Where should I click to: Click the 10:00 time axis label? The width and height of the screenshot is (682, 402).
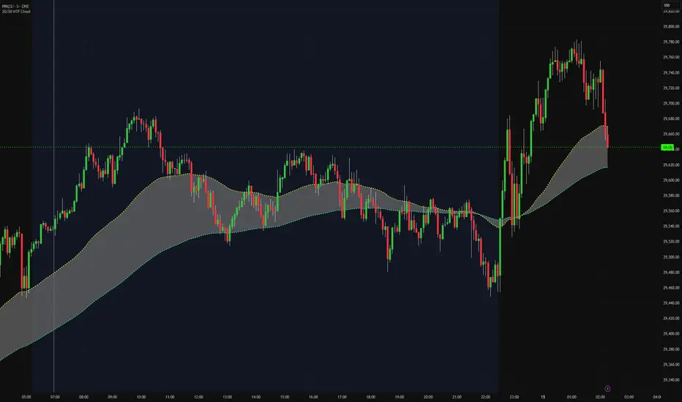click(x=141, y=397)
